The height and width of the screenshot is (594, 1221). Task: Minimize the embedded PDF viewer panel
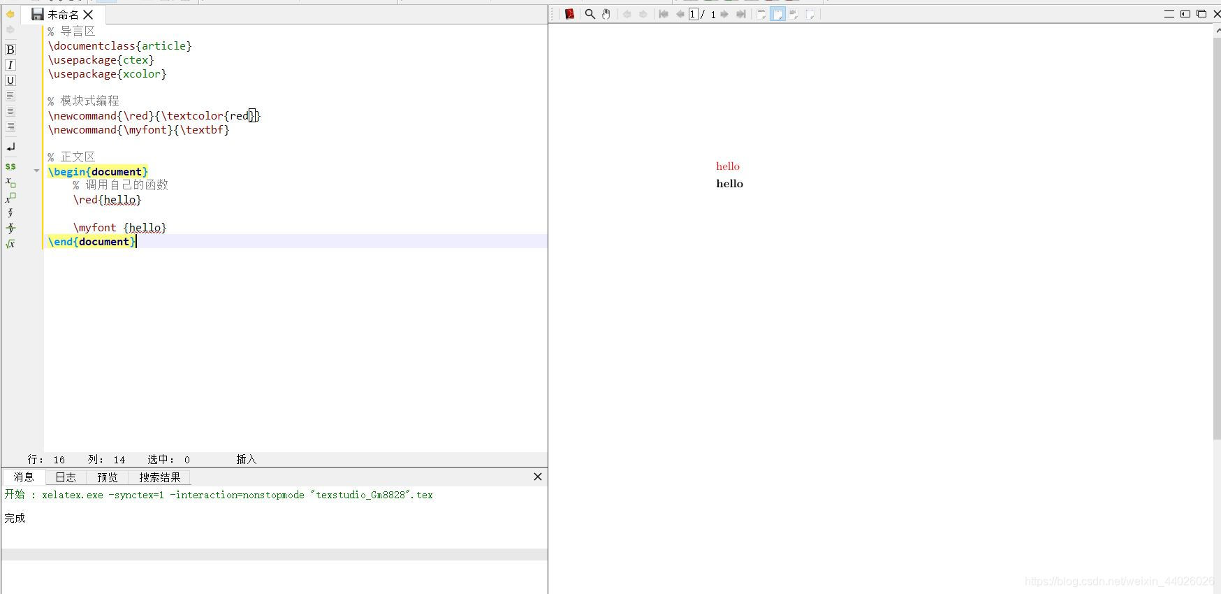tap(1169, 14)
